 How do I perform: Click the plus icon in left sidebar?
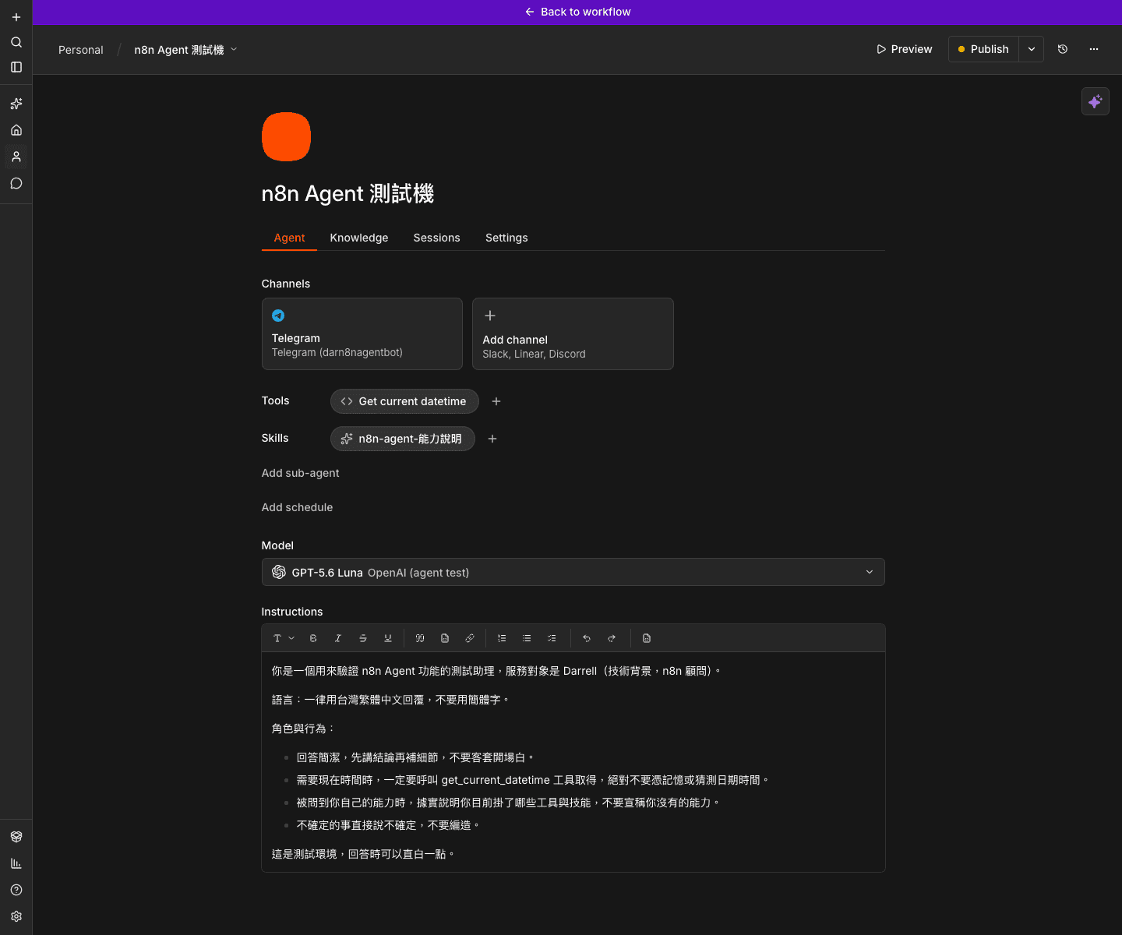coord(16,17)
